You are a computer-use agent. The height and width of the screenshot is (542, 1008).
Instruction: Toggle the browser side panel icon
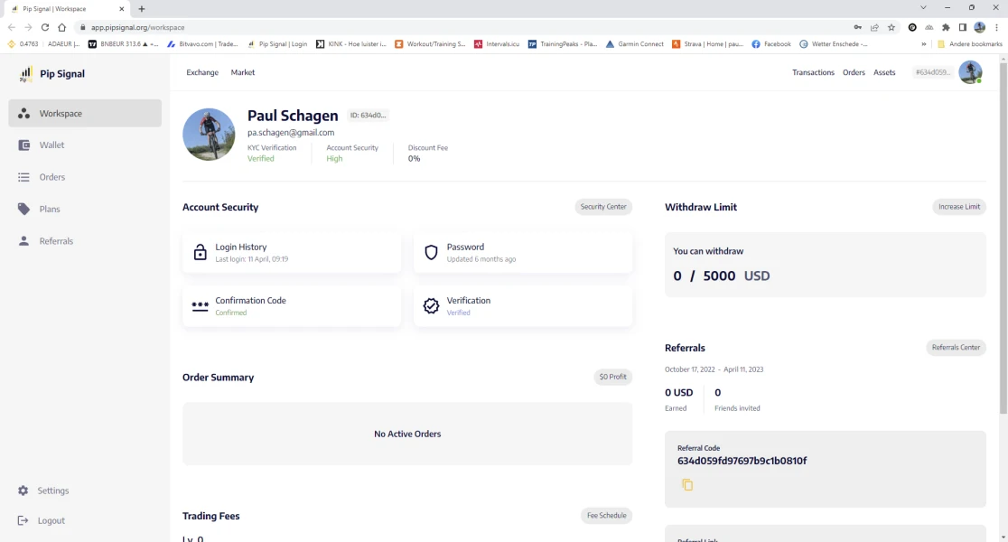(962, 28)
